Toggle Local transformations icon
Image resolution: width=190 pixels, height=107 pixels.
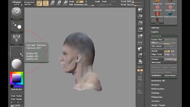[x=140, y=36]
